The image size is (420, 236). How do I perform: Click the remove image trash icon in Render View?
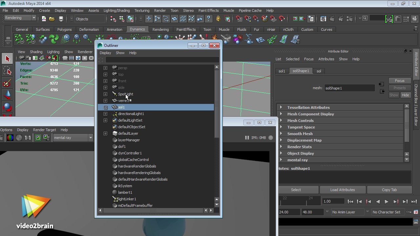pyautogui.click(x=47, y=138)
